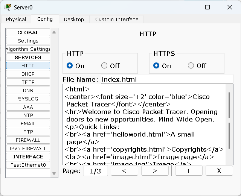Click sidebar scroll down arrow
Screen dimensions: 241x196
coord(54,173)
